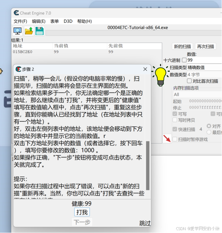Click the 数值 input field containing 99
This screenshot has width=222, height=233.
pyautogui.click(x=204, y=60)
